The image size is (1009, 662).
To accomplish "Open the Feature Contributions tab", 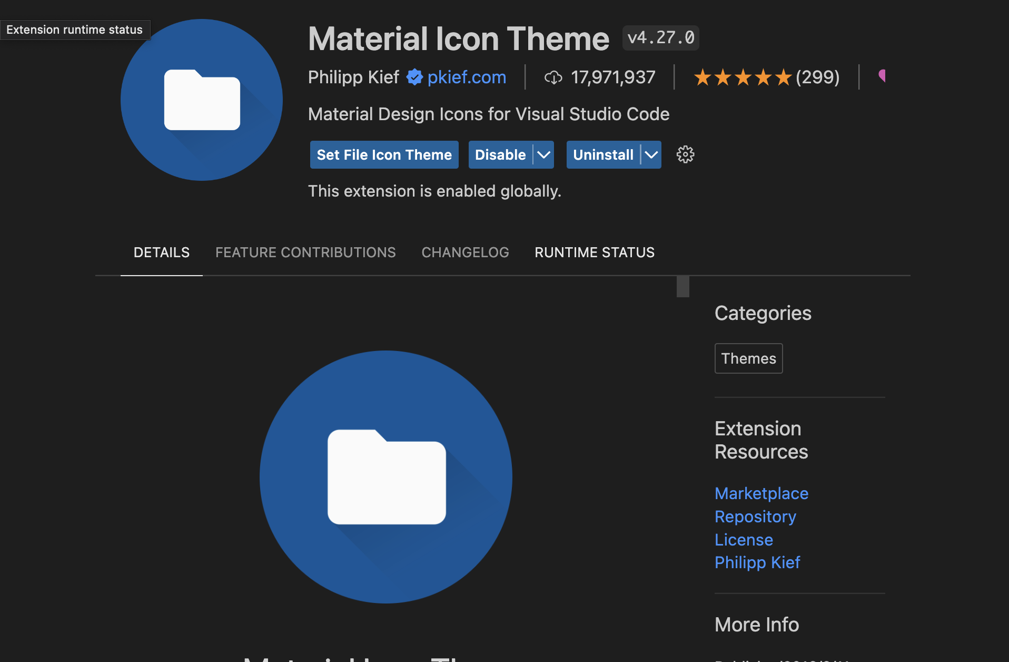I will click(x=305, y=252).
